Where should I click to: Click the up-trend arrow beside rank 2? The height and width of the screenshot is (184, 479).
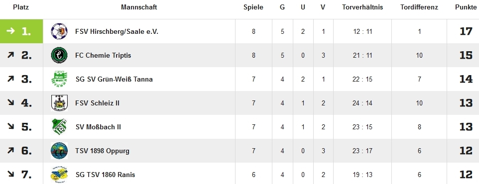[10, 55]
